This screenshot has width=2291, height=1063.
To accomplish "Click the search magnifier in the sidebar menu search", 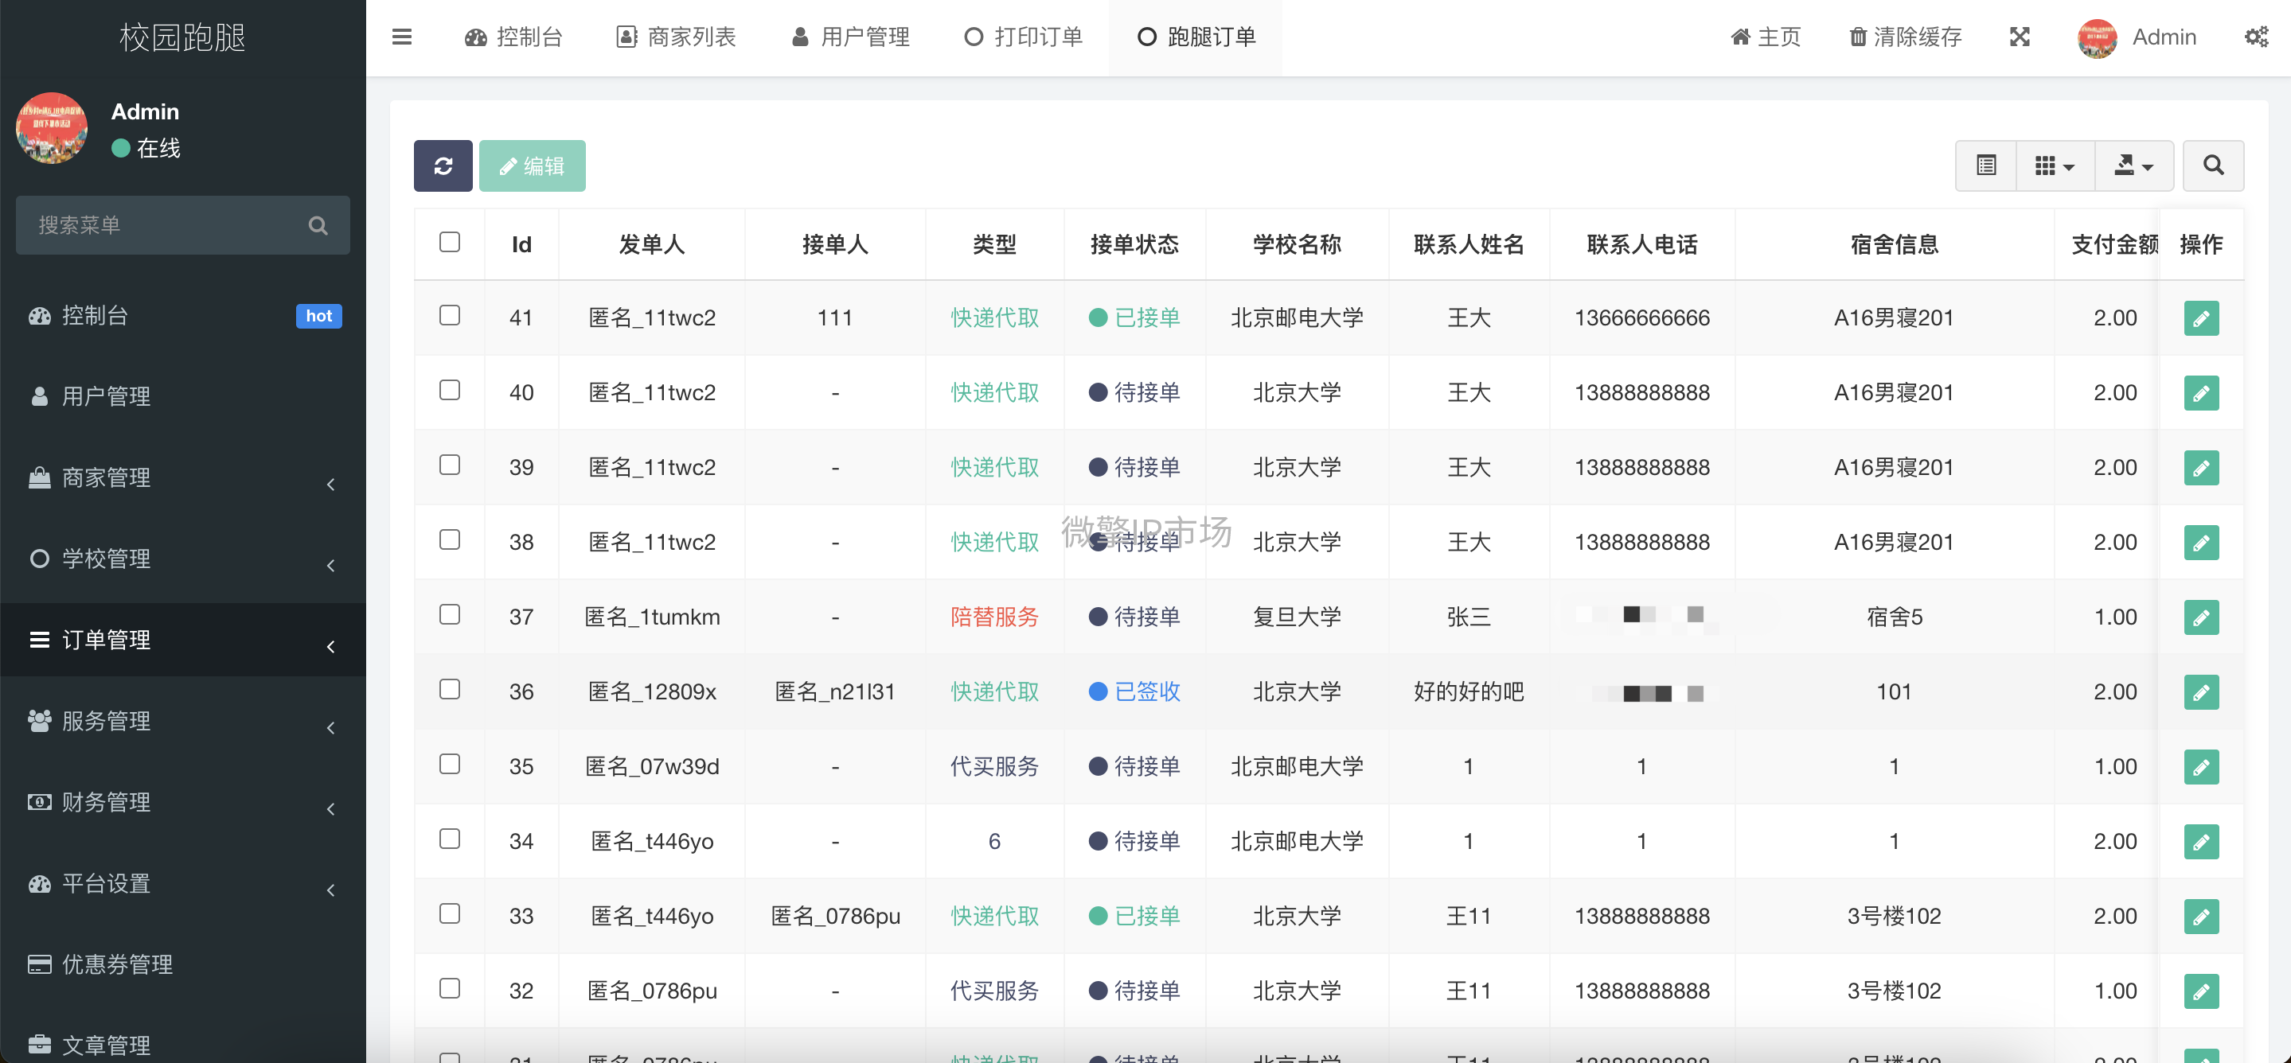I will [318, 226].
